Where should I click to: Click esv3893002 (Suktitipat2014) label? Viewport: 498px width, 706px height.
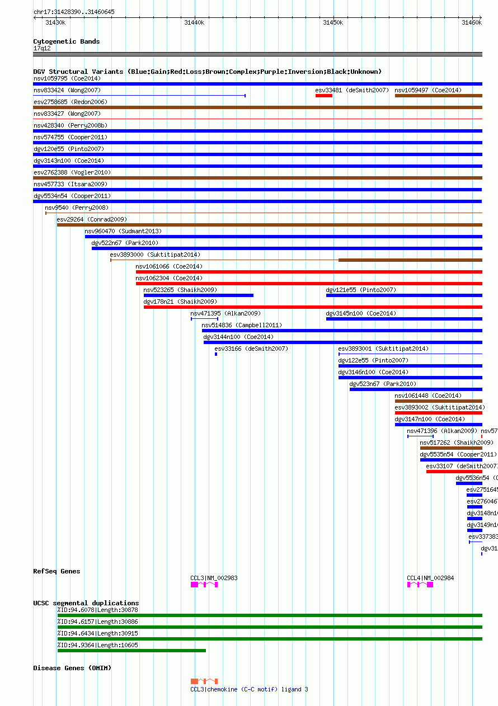point(439,407)
